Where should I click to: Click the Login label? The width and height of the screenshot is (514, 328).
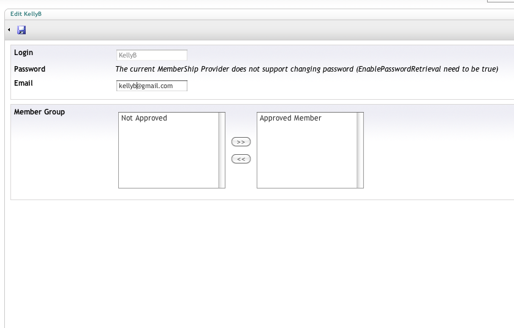[23, 53]
